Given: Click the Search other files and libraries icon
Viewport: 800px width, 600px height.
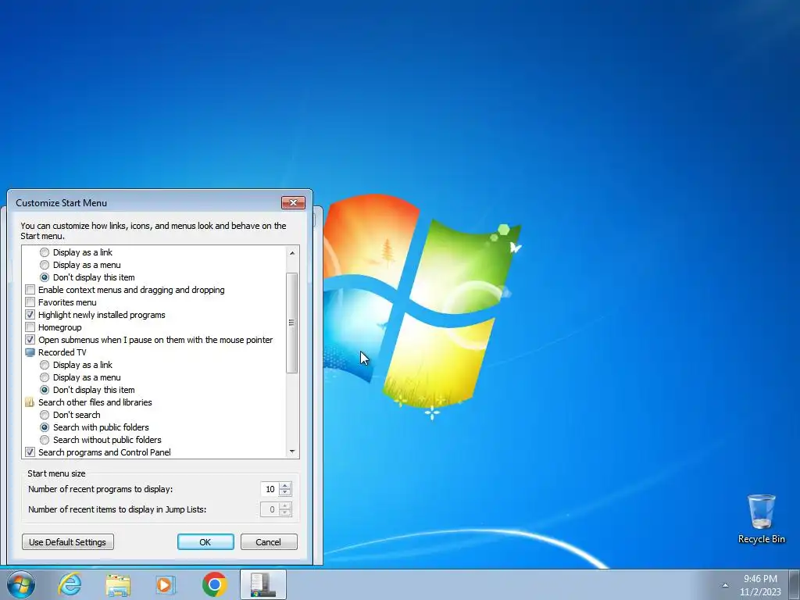Looking at the screenshot, I should 30,402.
